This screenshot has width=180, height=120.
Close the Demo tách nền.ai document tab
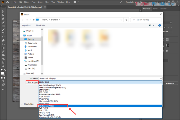[x=45, y=7]
